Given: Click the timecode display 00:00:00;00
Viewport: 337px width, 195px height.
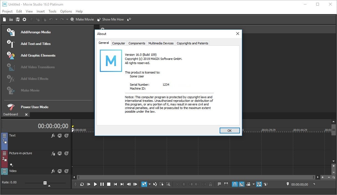Looking at the screenshot, I should [53, 126].
